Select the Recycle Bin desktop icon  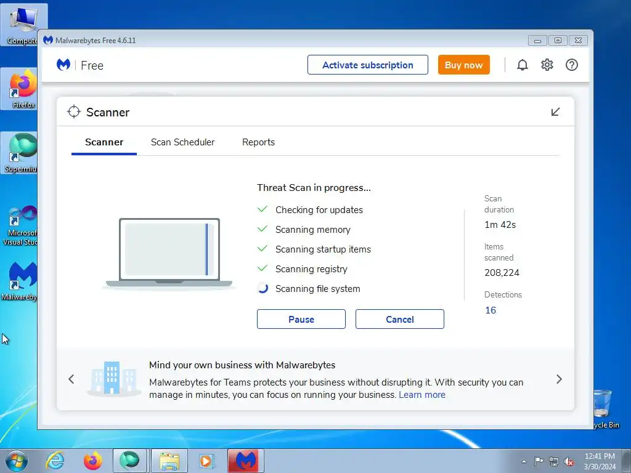606,409
